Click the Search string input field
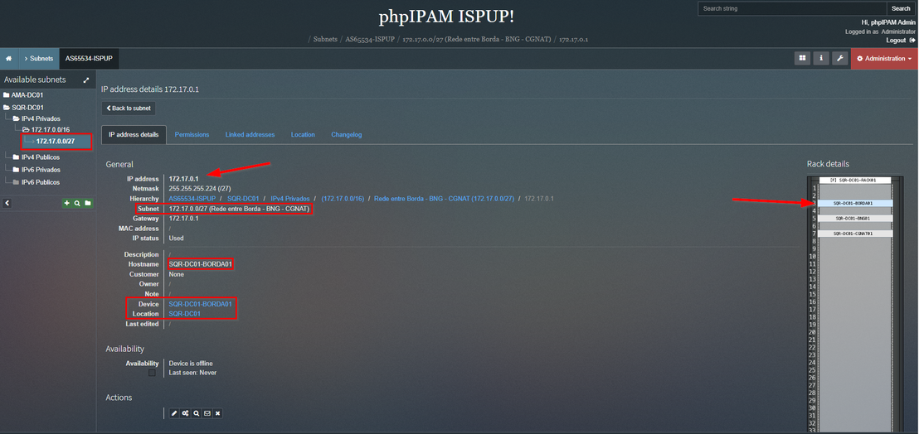The image size is (919, 434). tap(791, 9)
